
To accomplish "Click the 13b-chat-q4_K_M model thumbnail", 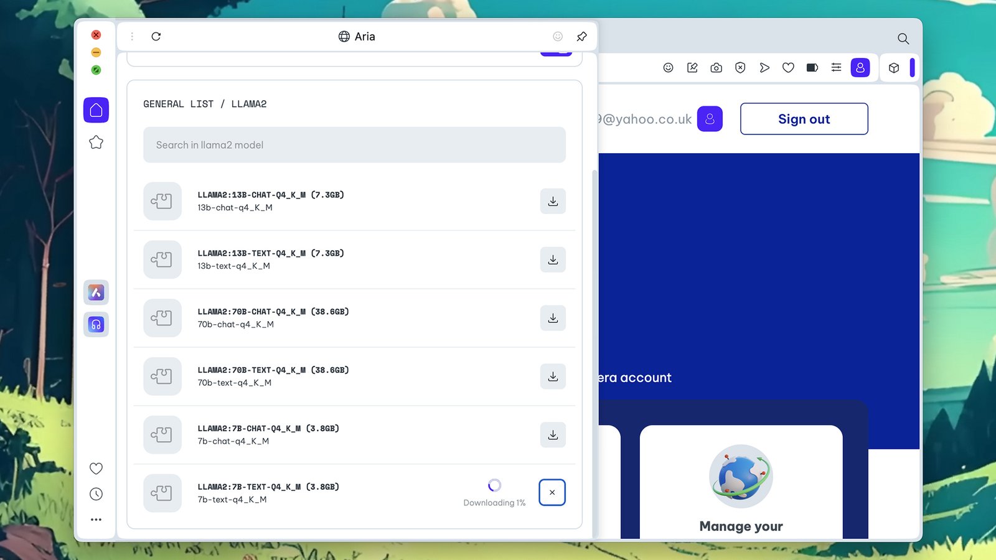I will pyautogui.click(x=162, y=201).
